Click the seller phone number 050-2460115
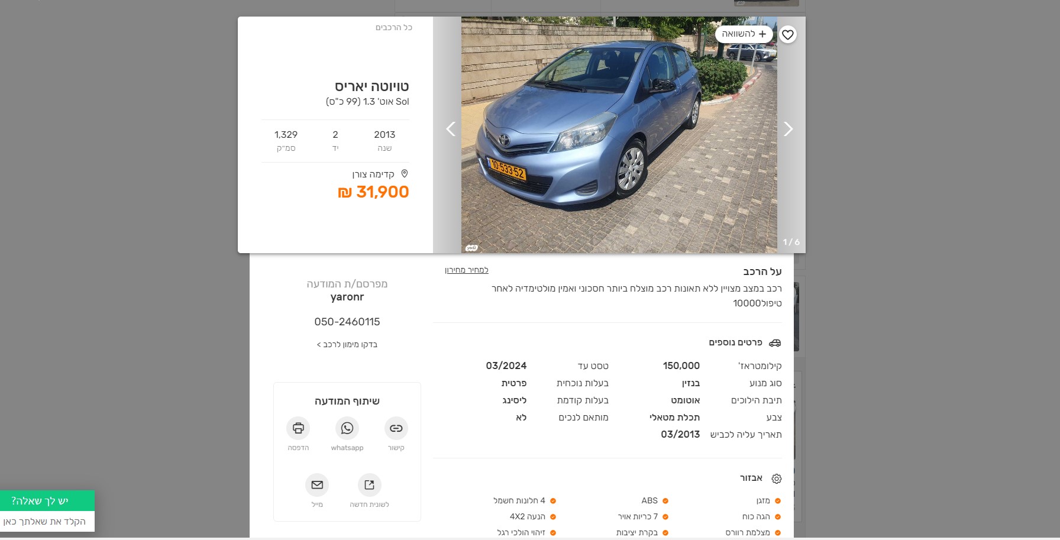Image resolution: width=1060 pixels, height=540 pixels. [x=347, y=322]
